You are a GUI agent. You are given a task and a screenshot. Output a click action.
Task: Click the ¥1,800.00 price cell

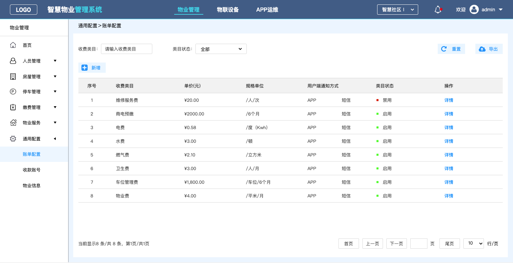(194, 182)
